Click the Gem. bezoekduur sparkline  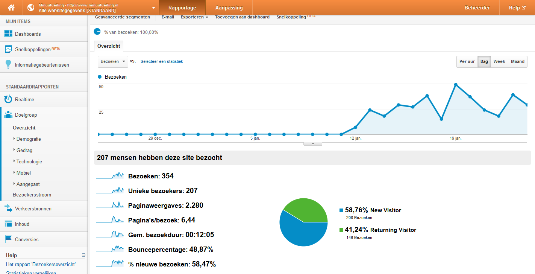(110, 234)
